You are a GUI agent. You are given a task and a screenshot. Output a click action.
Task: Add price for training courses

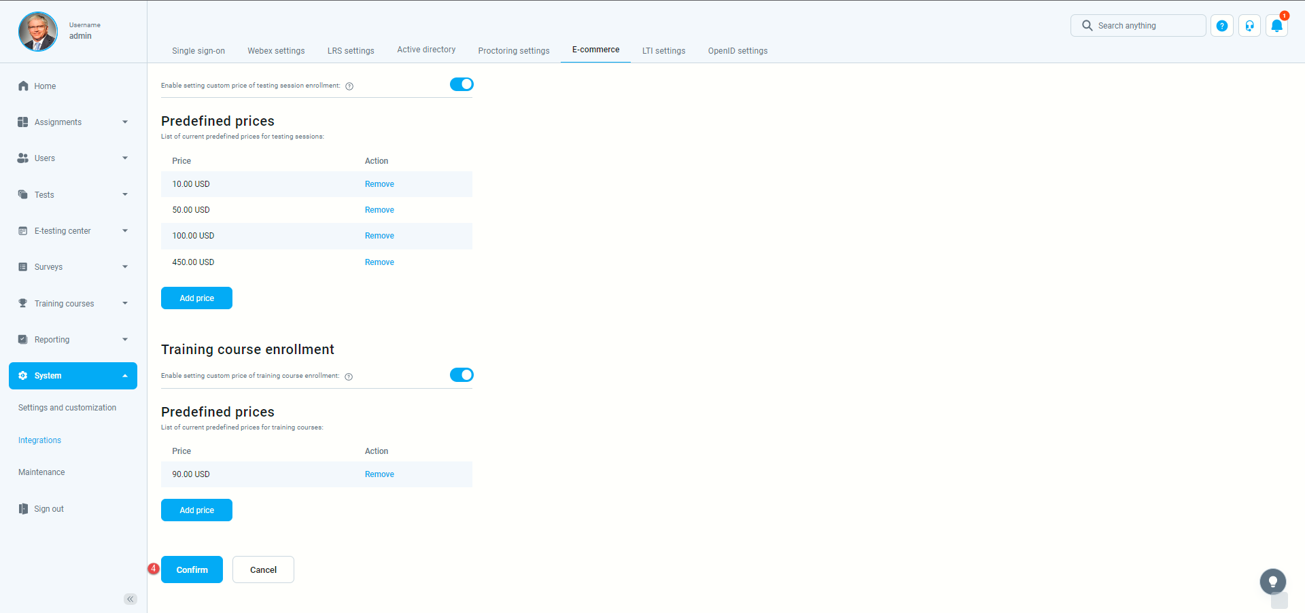coord(196,510)
